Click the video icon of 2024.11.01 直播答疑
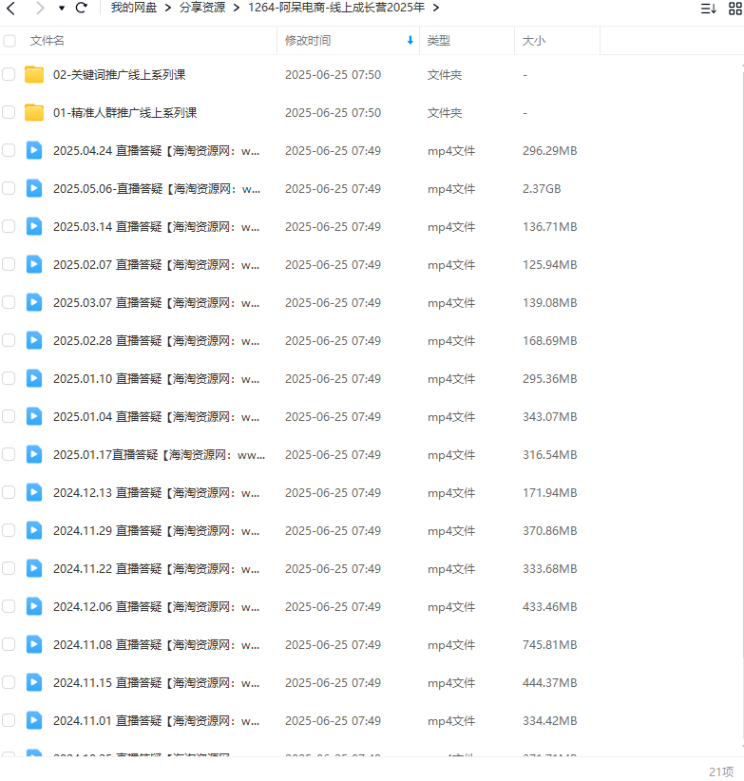Screen dimensions: 744x781 34,721
